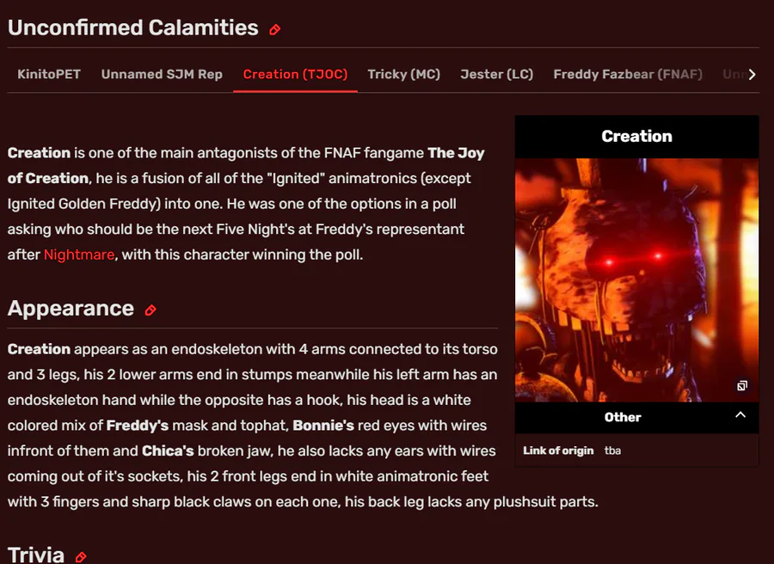Screen dimensions: 774x564
Task: Click the Creation character thumbnail
Action: (636, 279)
